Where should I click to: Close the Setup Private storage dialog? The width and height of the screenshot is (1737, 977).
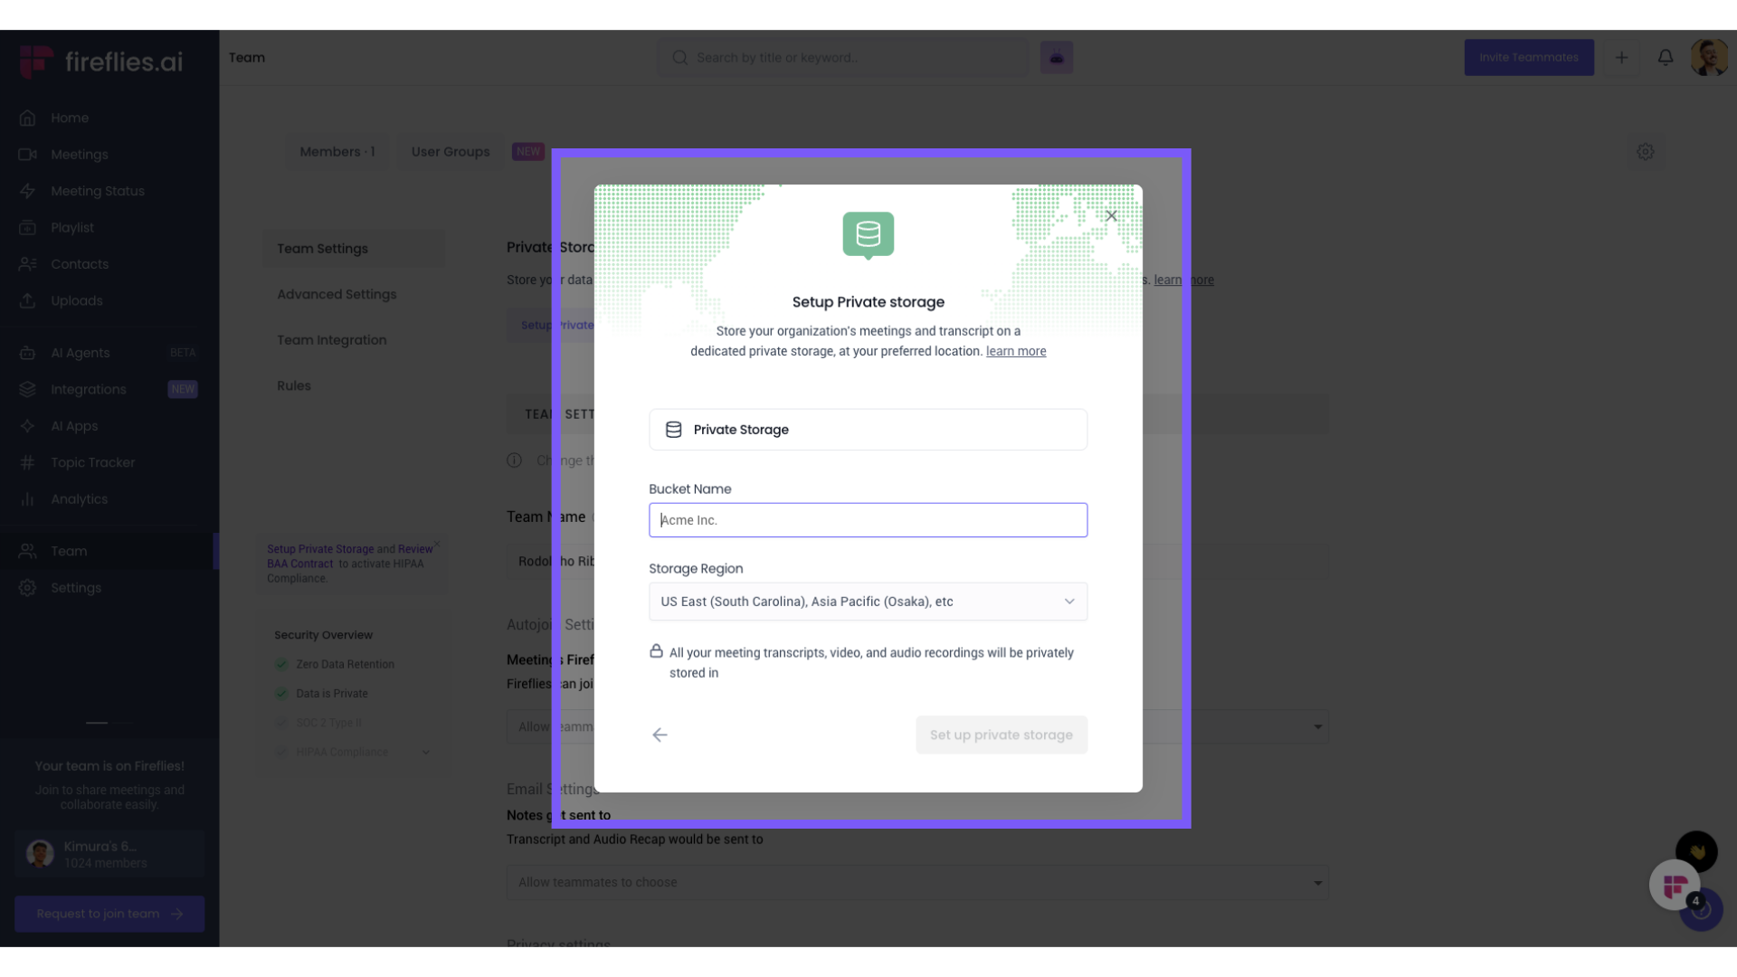click(x=1111, y=216)
